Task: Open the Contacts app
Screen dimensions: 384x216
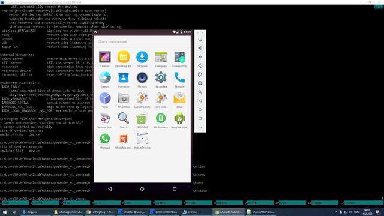Action: [x=124, y=77]
